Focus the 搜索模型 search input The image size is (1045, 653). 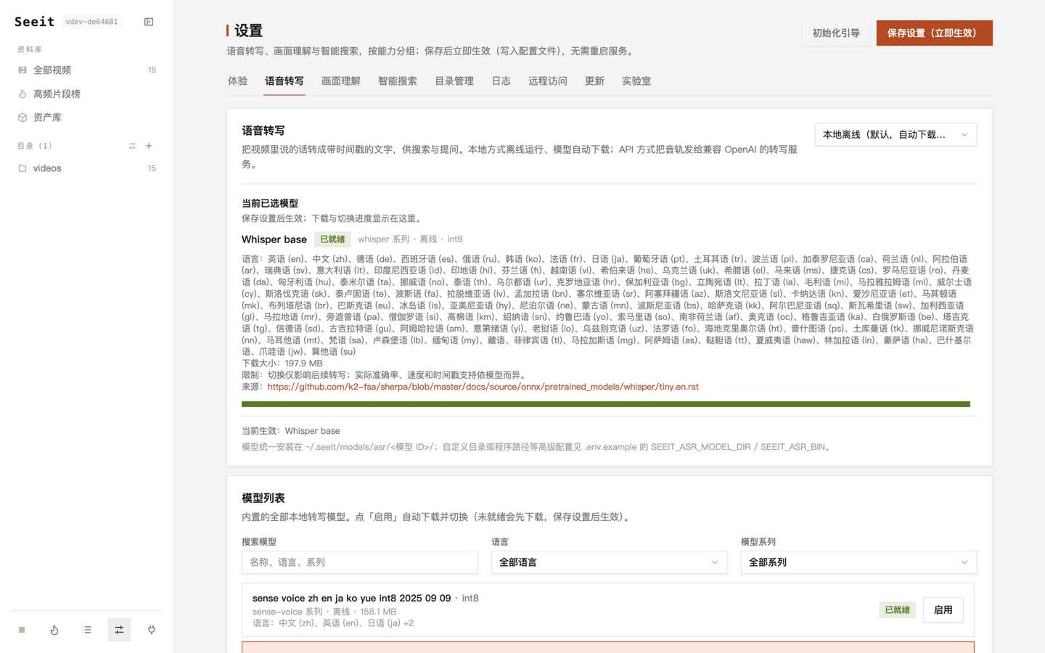pos(360,562)
